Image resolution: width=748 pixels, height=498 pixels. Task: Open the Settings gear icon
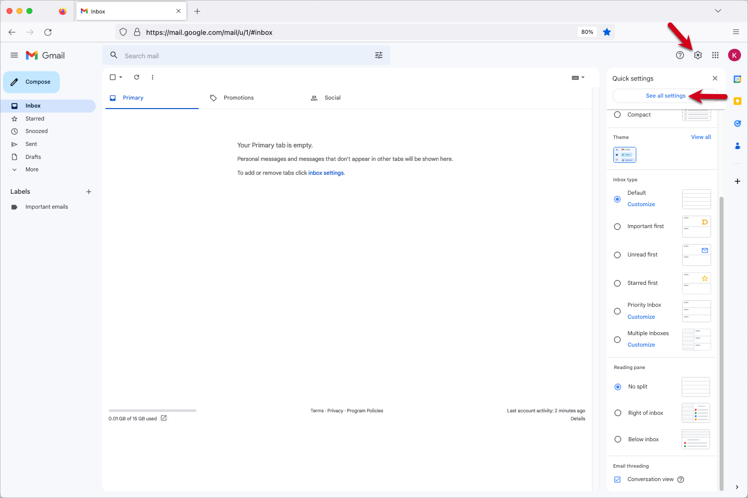[698, 55]
